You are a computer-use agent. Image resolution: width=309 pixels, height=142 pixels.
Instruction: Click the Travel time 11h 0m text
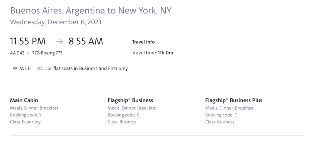pos(152,53)
